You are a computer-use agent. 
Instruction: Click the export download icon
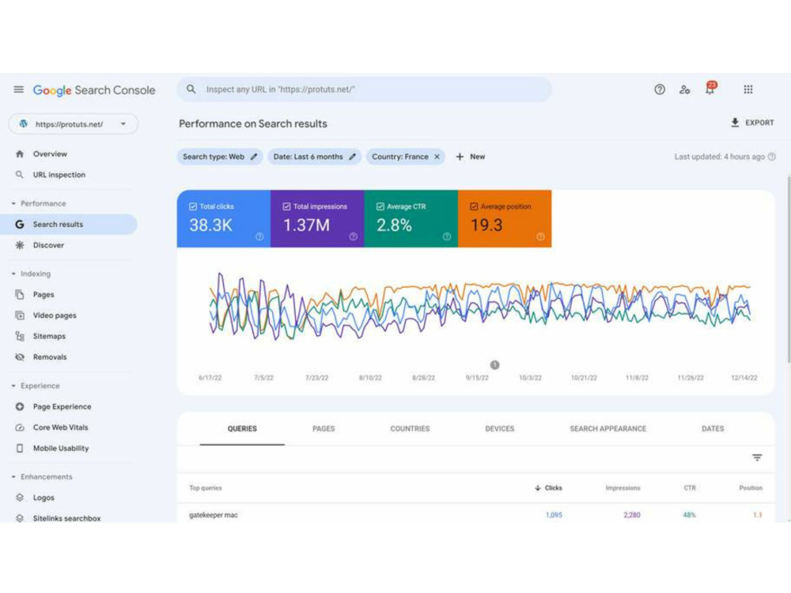pyautogui.click(x=735, y=123)
